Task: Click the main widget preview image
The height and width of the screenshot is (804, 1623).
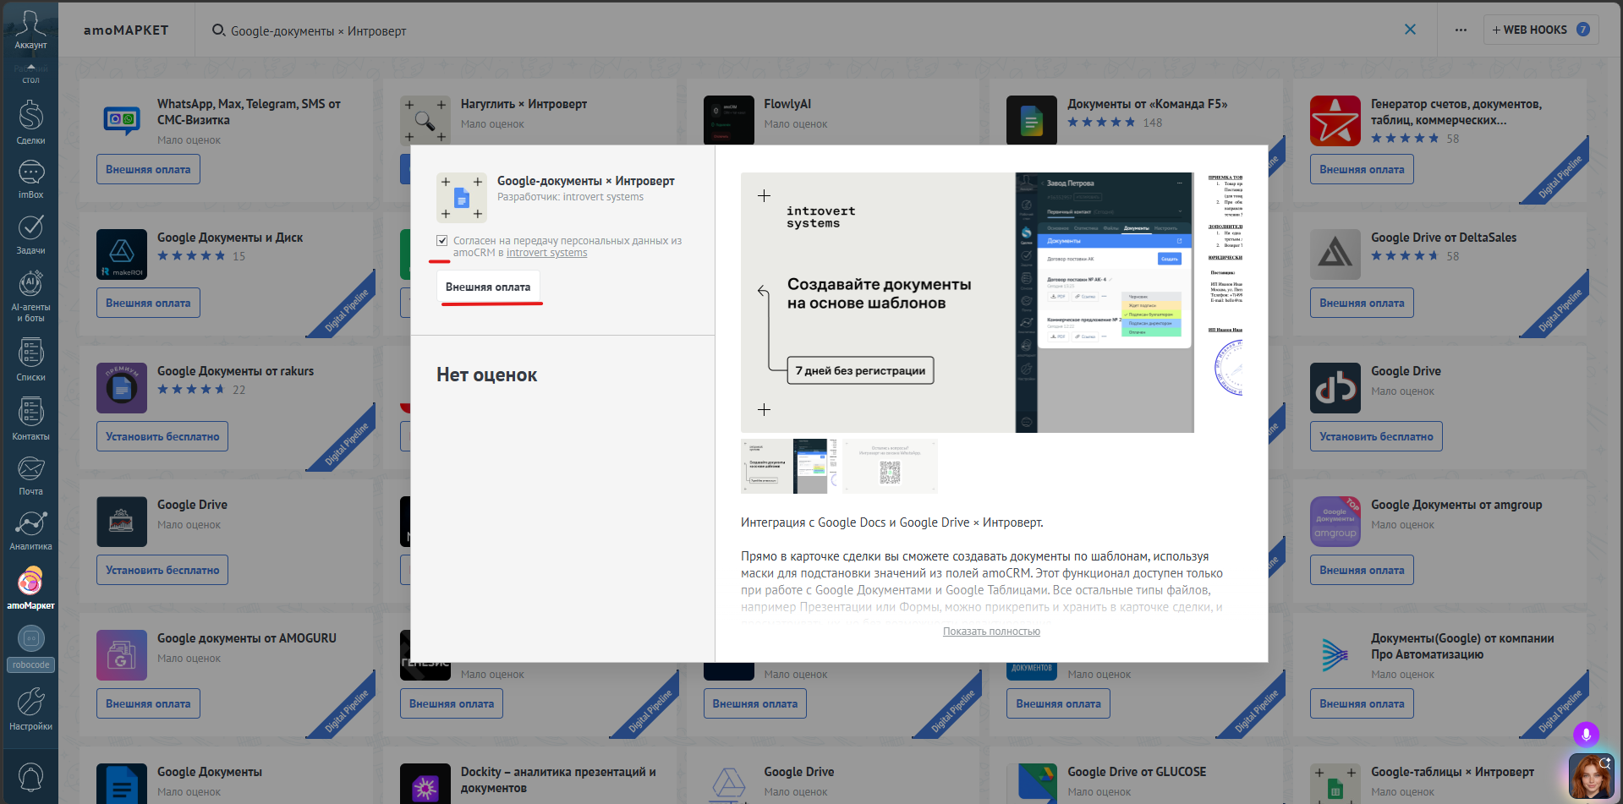Action: (x=967, y=303)
